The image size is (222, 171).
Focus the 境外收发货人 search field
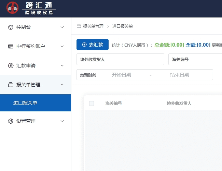(x=120, y=59)
